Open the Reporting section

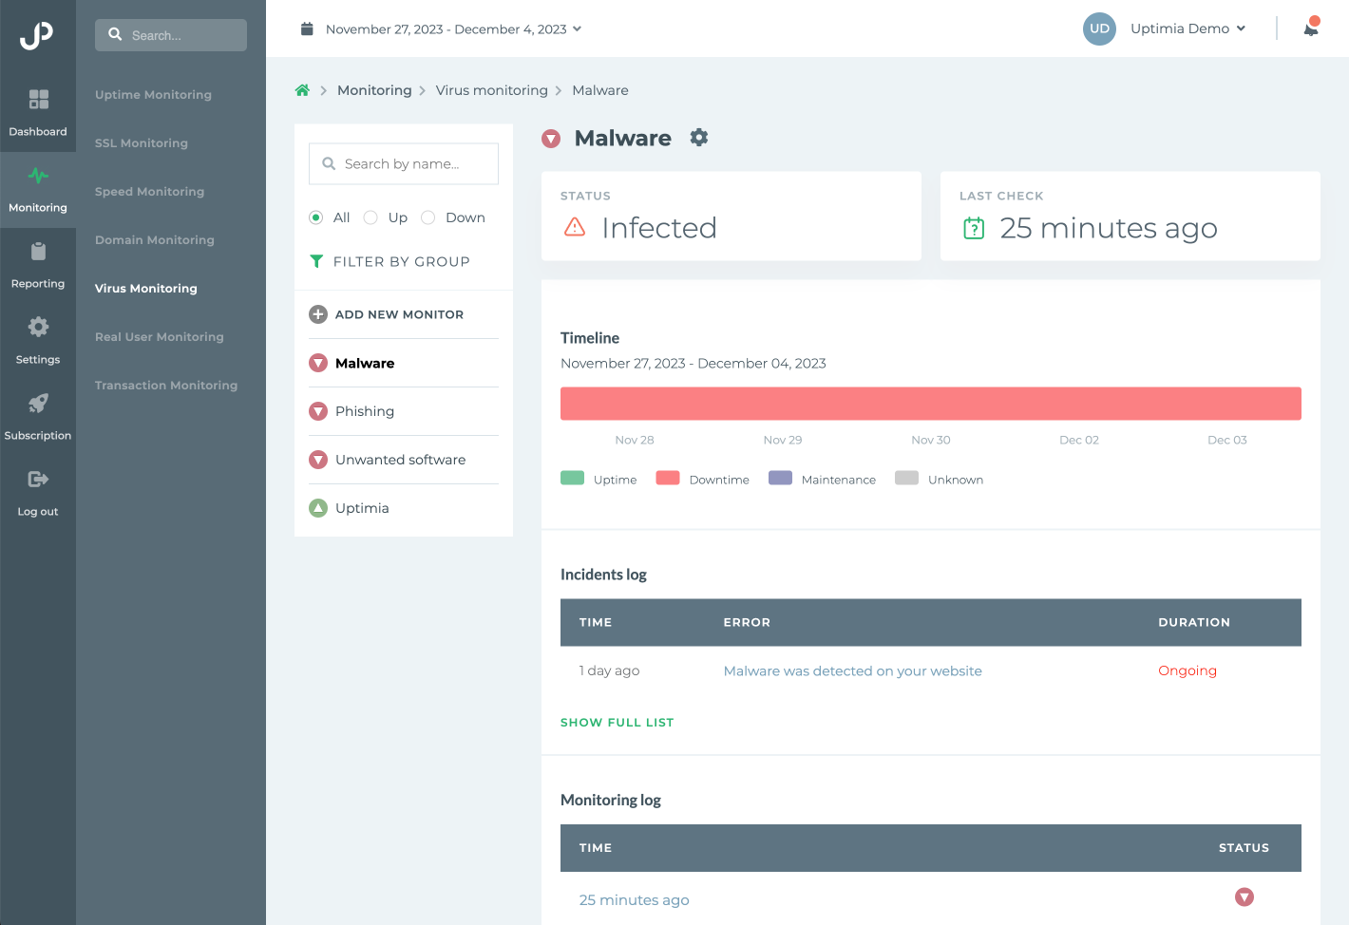coord(38,263)
